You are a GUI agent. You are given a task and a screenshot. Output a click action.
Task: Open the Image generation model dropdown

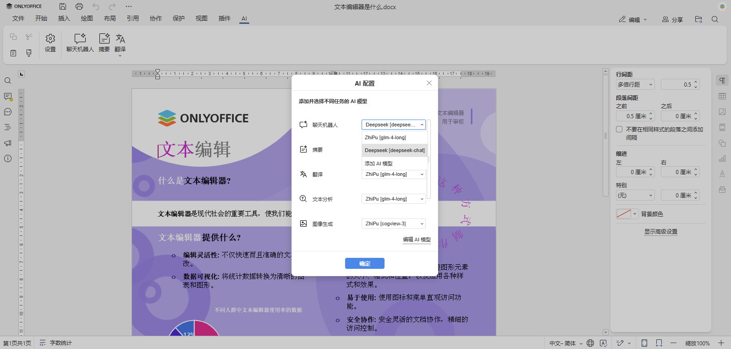[394, 224]
